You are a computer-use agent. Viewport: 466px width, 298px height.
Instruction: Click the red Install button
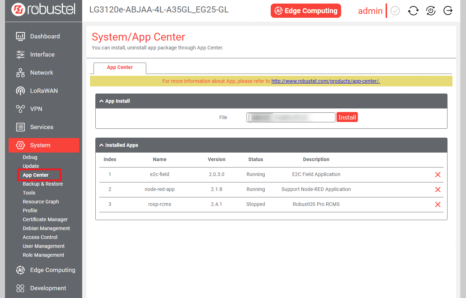347,117
